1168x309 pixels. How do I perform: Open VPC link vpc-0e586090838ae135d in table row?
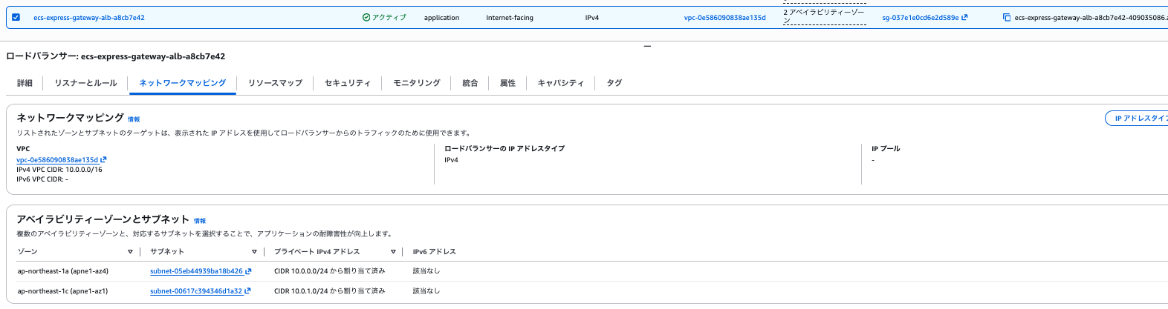[724, 18]
